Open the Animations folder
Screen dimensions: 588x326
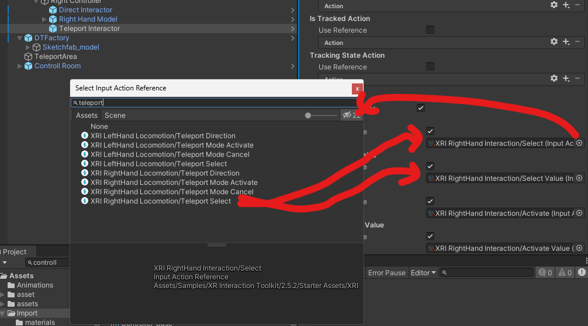tap(31, 285)
